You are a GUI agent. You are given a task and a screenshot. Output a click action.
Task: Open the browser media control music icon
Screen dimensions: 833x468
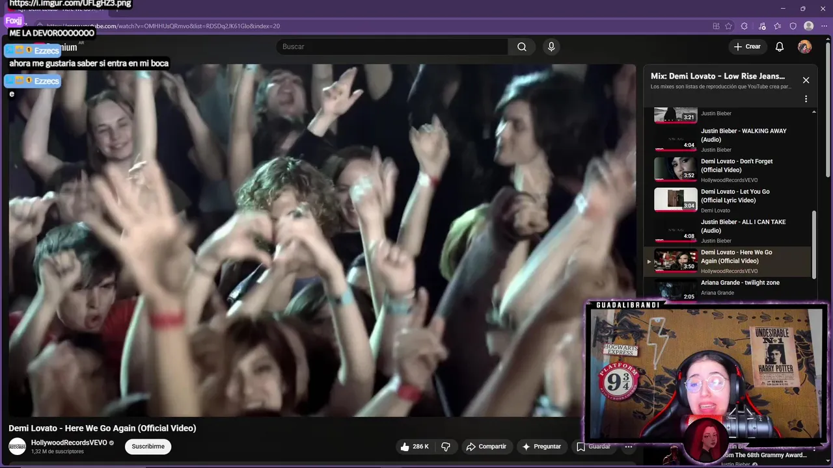(x=761, y=26)
